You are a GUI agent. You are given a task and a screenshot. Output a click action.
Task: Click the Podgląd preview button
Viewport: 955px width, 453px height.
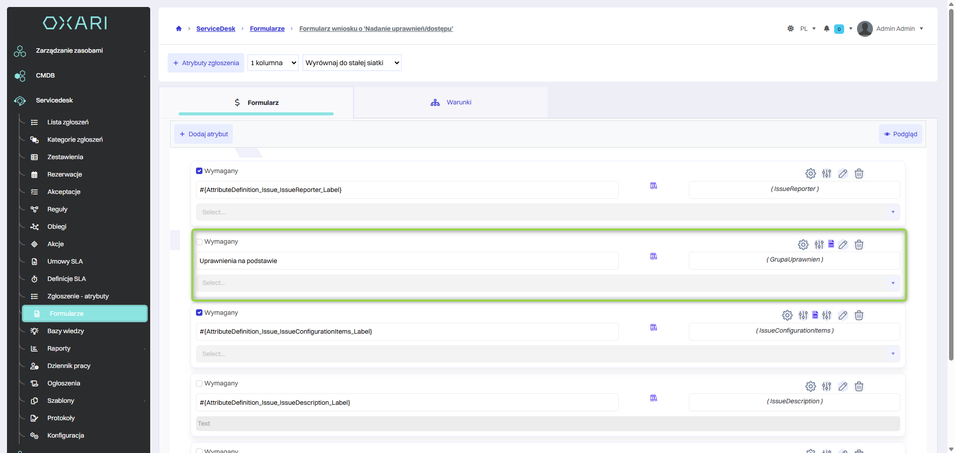[x=900, y=134]
